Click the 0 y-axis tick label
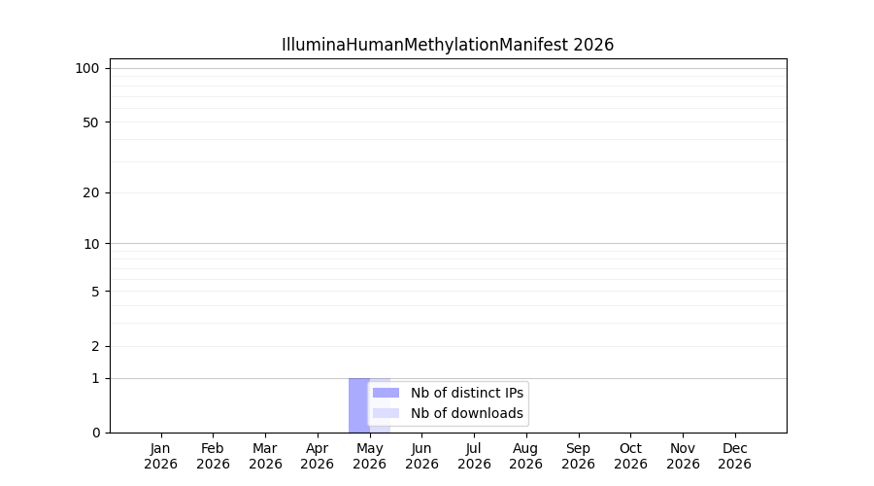This screenshot has width=874, height=486. [96, 433]
